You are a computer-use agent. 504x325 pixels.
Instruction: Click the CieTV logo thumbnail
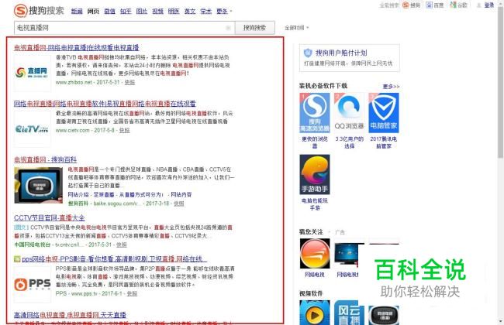[32, 129]
